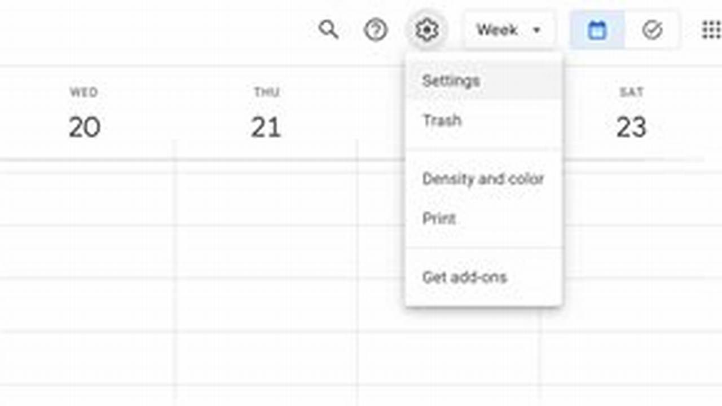The width and height of the screenshot is (722, 406).
Task: Open Density and color options
Action: pyautogui.click(x=484, y=179)
